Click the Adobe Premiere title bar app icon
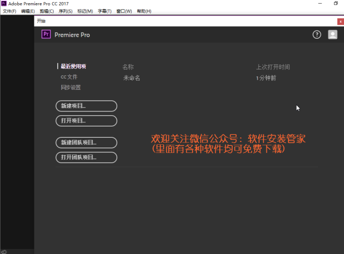The image size is (344, 254). (3, 3)
